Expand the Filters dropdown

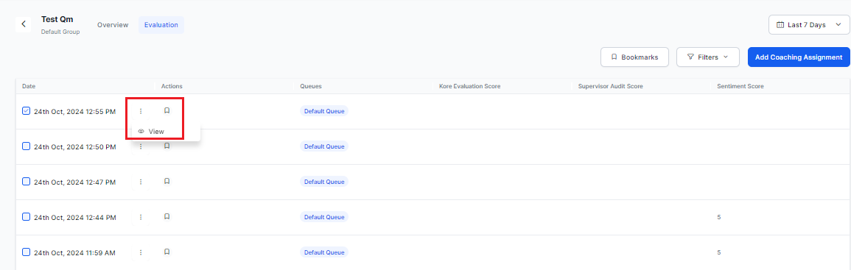(708, 57)
